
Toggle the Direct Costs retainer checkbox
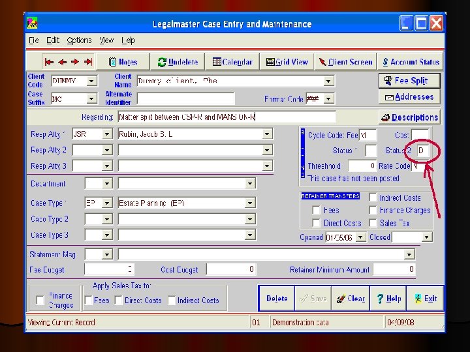(x=316, y=223)
